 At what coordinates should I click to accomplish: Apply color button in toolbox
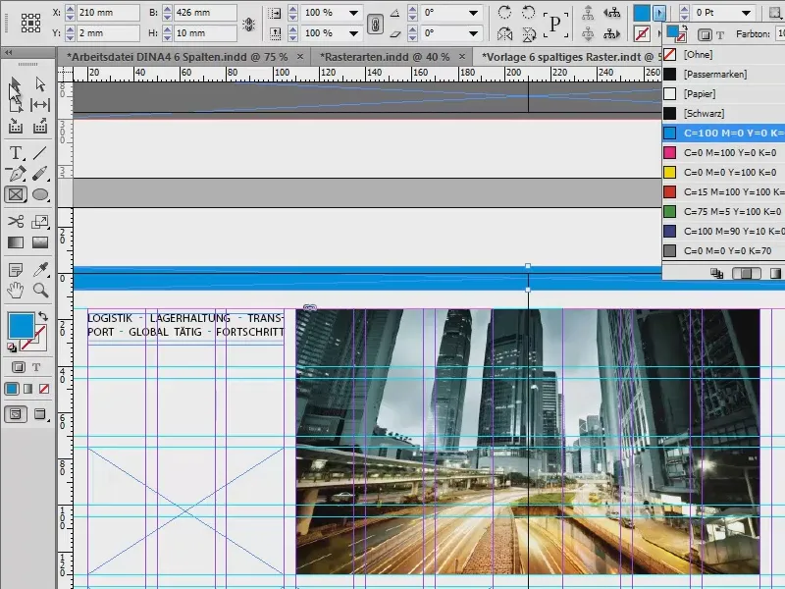click(12, 389)
